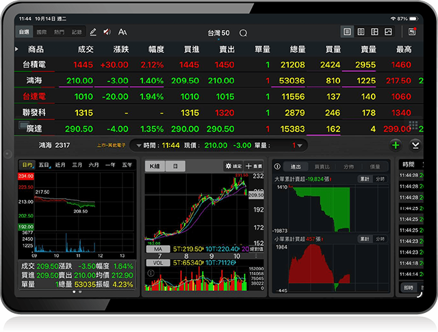The image size is (438, 332).
Task: Toggle 累計 for the 小單 chart
Action: click(365, 239)
